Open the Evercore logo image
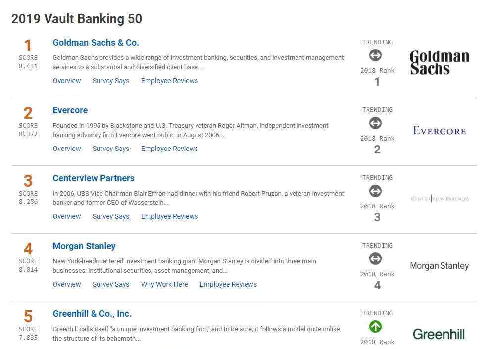 click(x=439, y=131)
